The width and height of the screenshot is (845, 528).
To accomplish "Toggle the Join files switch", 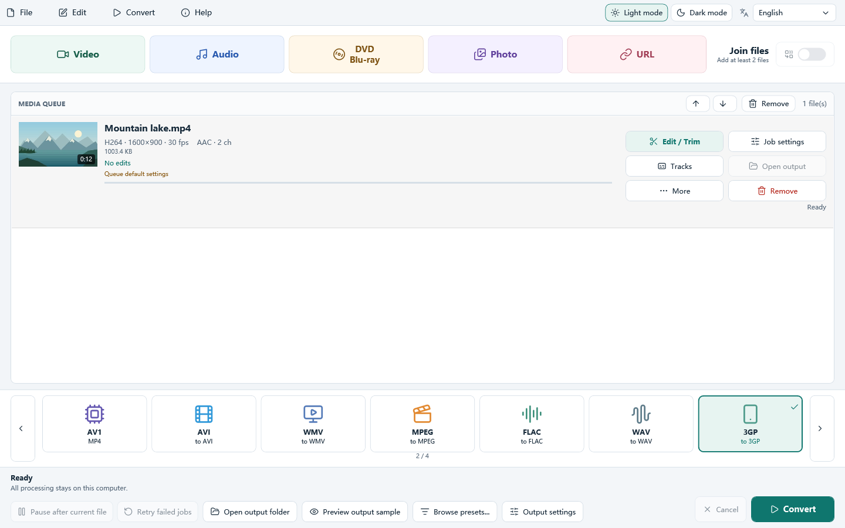I will coord(812,55).
